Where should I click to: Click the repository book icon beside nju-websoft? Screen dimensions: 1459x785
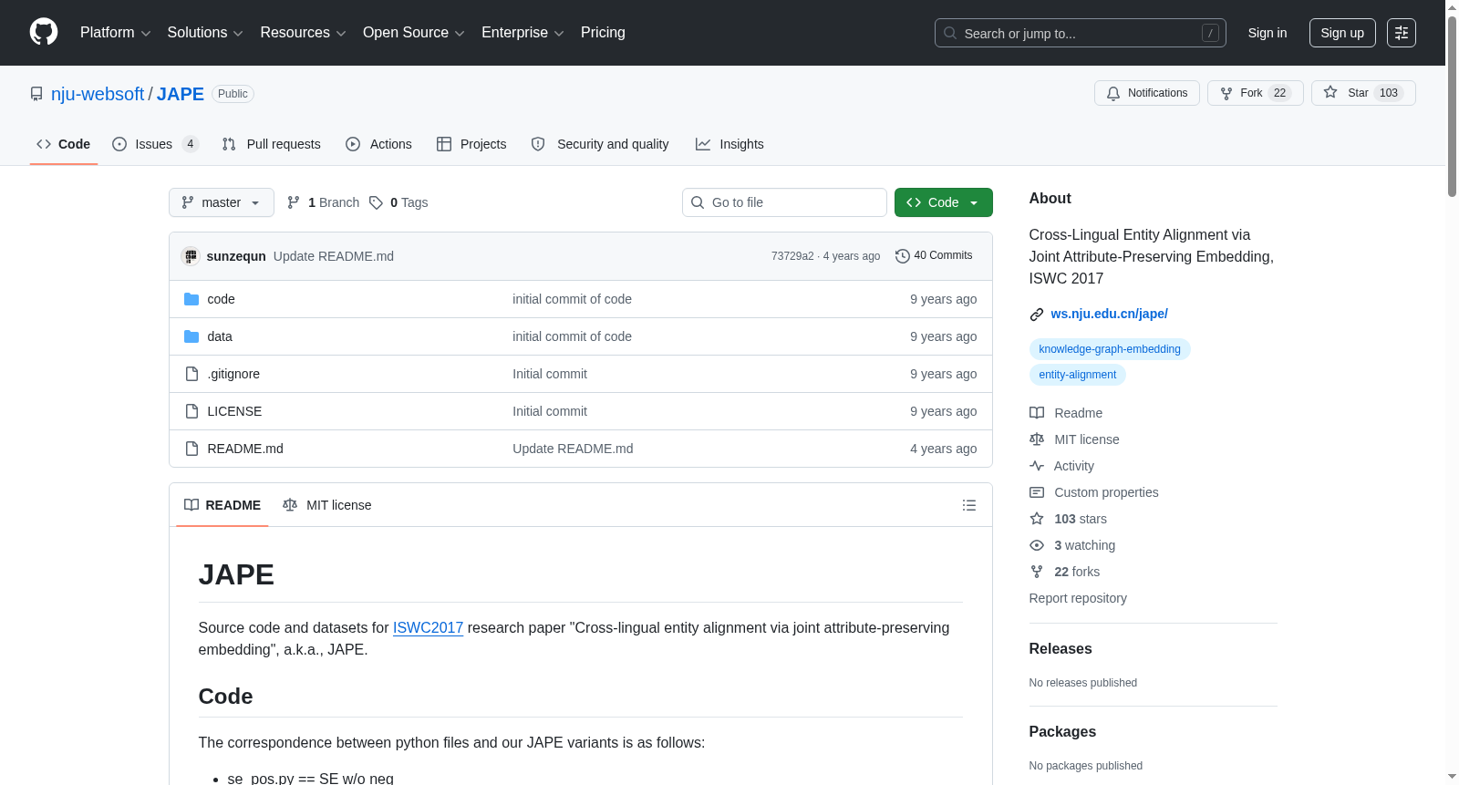tap(36, 94)
